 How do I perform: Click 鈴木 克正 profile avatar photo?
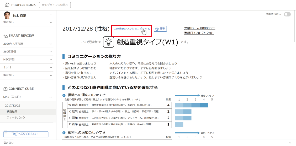[7, 15]
